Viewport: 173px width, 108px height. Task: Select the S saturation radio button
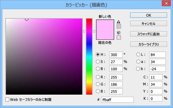tap(98, 62)
